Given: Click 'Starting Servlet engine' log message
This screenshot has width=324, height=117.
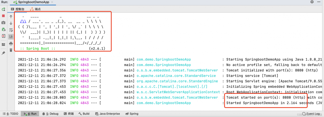Looking at the screenshot, I should click(x=275, y=81).
